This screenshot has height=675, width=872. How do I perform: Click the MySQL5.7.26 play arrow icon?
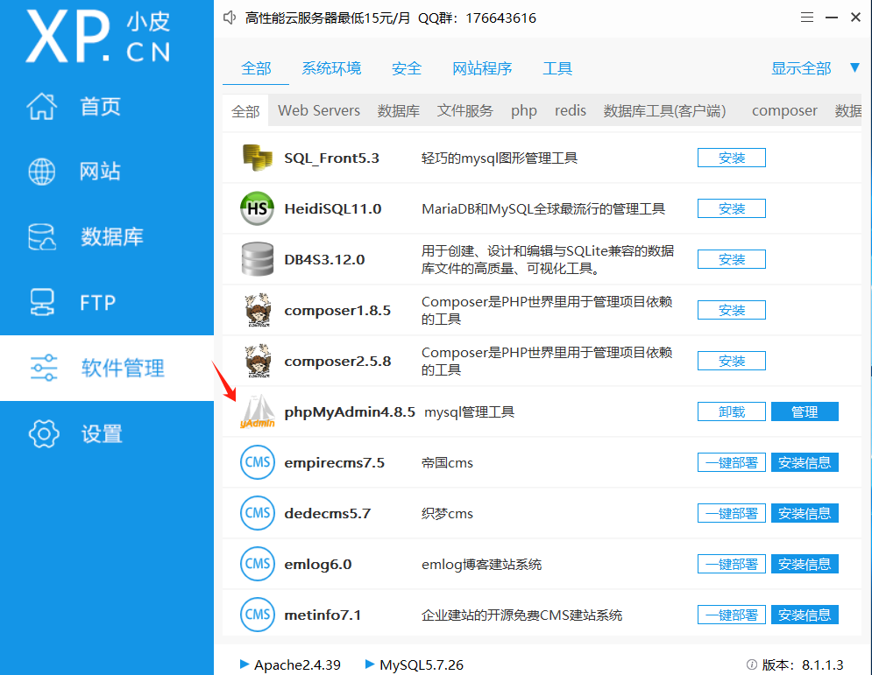(370, 664)
